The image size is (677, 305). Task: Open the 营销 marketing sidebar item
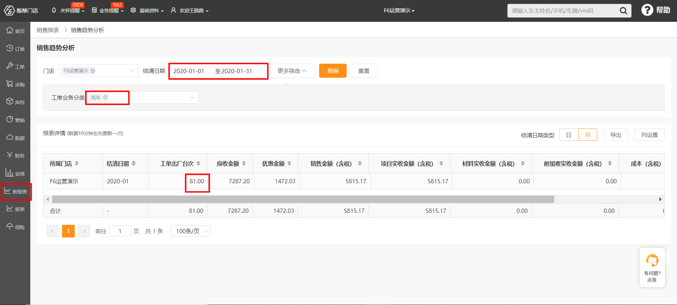point(15,120)
